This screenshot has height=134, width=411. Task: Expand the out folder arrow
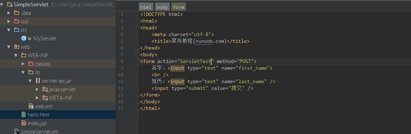pos(9,22)
